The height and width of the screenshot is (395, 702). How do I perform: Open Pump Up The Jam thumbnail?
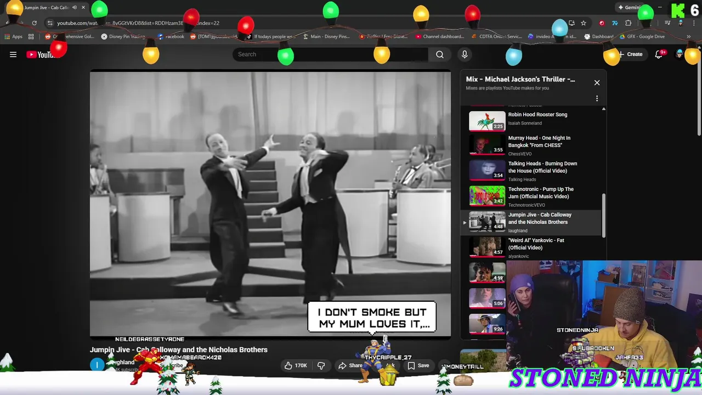coord(487,196)
